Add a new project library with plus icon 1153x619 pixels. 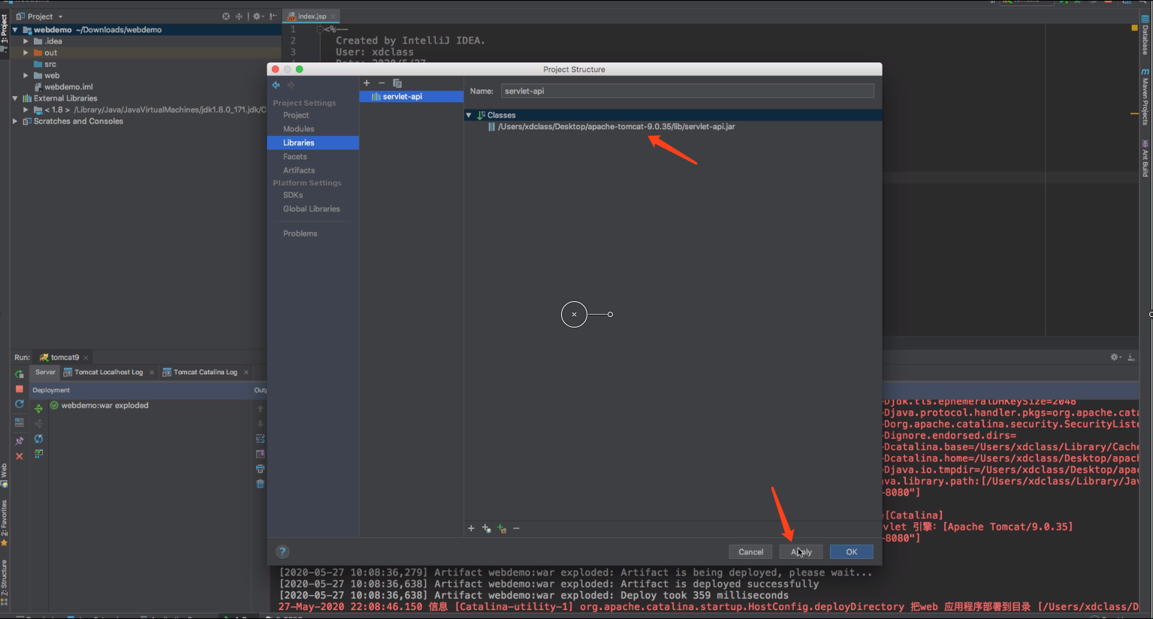pos(367,83)
